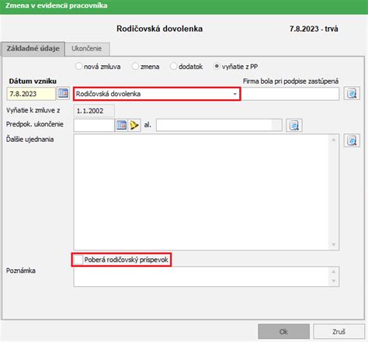
Task: Select vyňatie z PP radio button
Action: (x=217, y=66)
